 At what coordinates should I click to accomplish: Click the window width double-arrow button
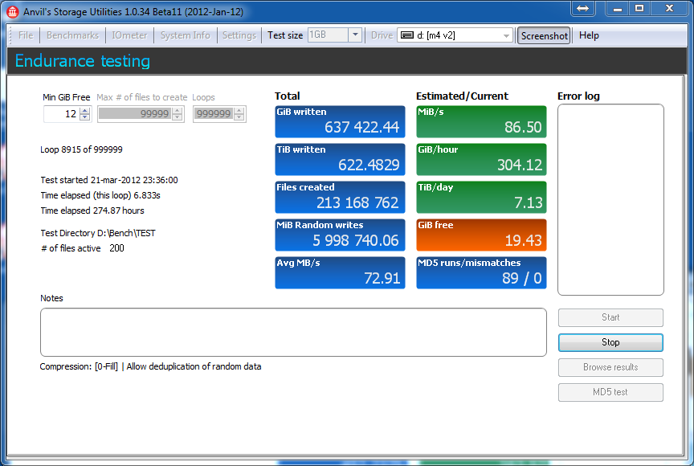(582, 8)
